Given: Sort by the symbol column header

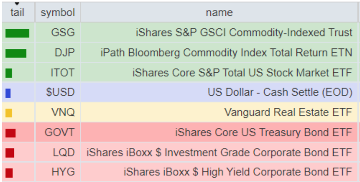Looking at the screenshot, I should (x=58, y=12).
